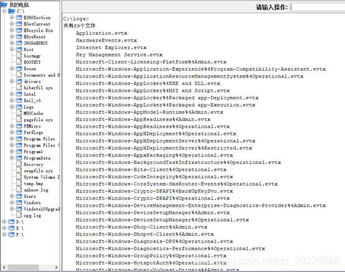Click the tree panel right scroll arrow
Viewport: 345px width, 272px height.
pos(56,267)
